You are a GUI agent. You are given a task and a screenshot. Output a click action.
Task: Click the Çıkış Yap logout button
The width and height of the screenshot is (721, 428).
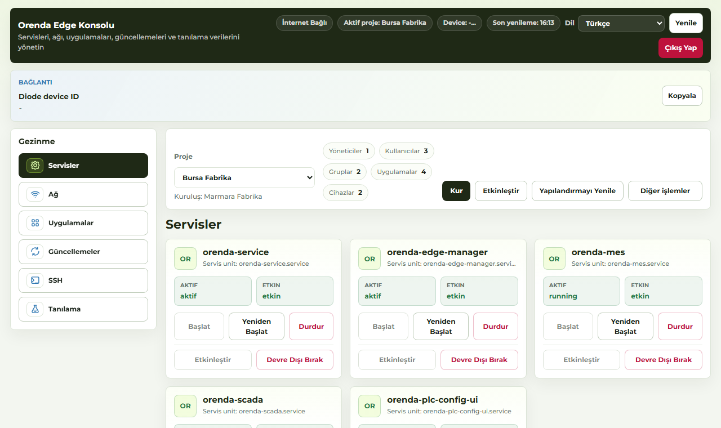coord(680,48)
